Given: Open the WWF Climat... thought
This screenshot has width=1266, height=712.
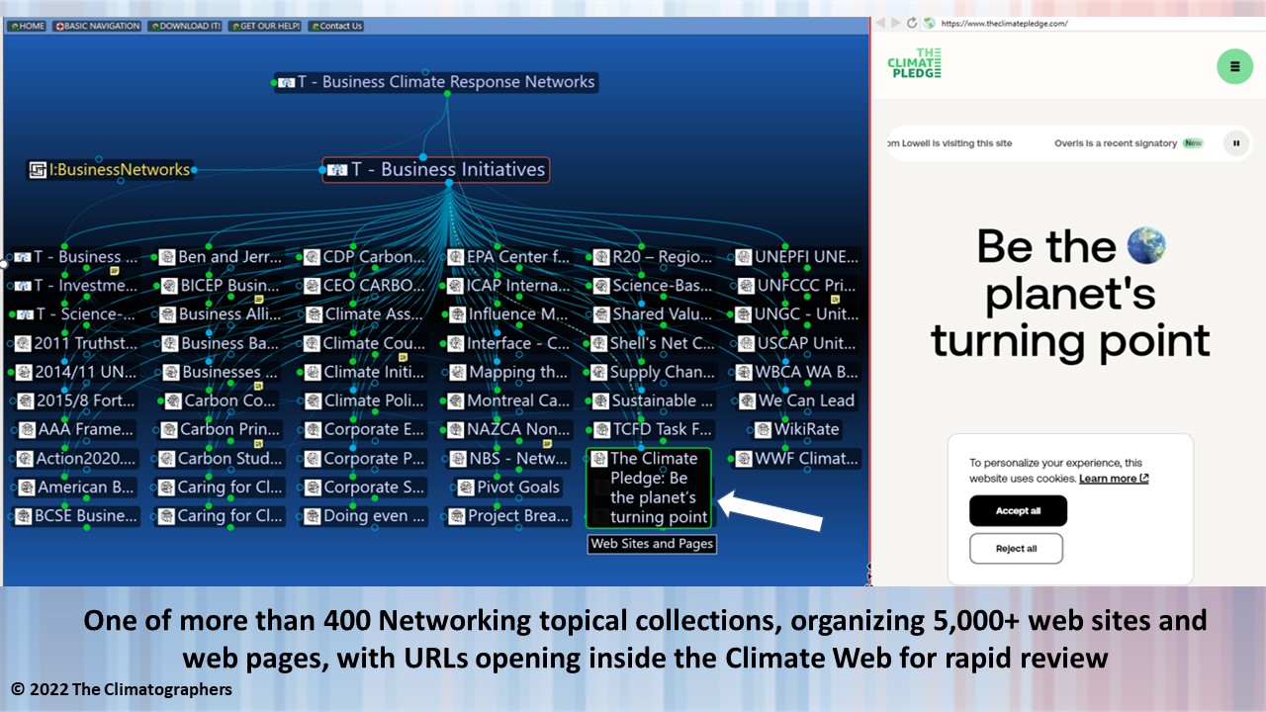Looking at the screenshot, I should point(797,459).
